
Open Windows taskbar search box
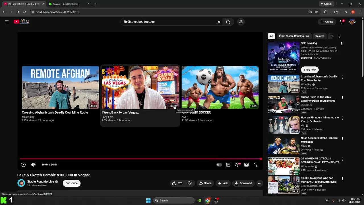coord(173,200)
